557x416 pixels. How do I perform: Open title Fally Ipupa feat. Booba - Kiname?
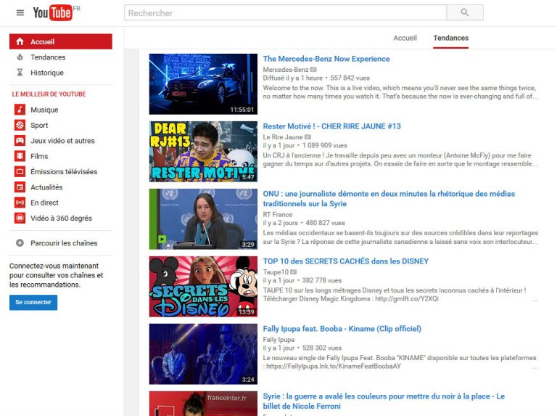pos(342,329)
